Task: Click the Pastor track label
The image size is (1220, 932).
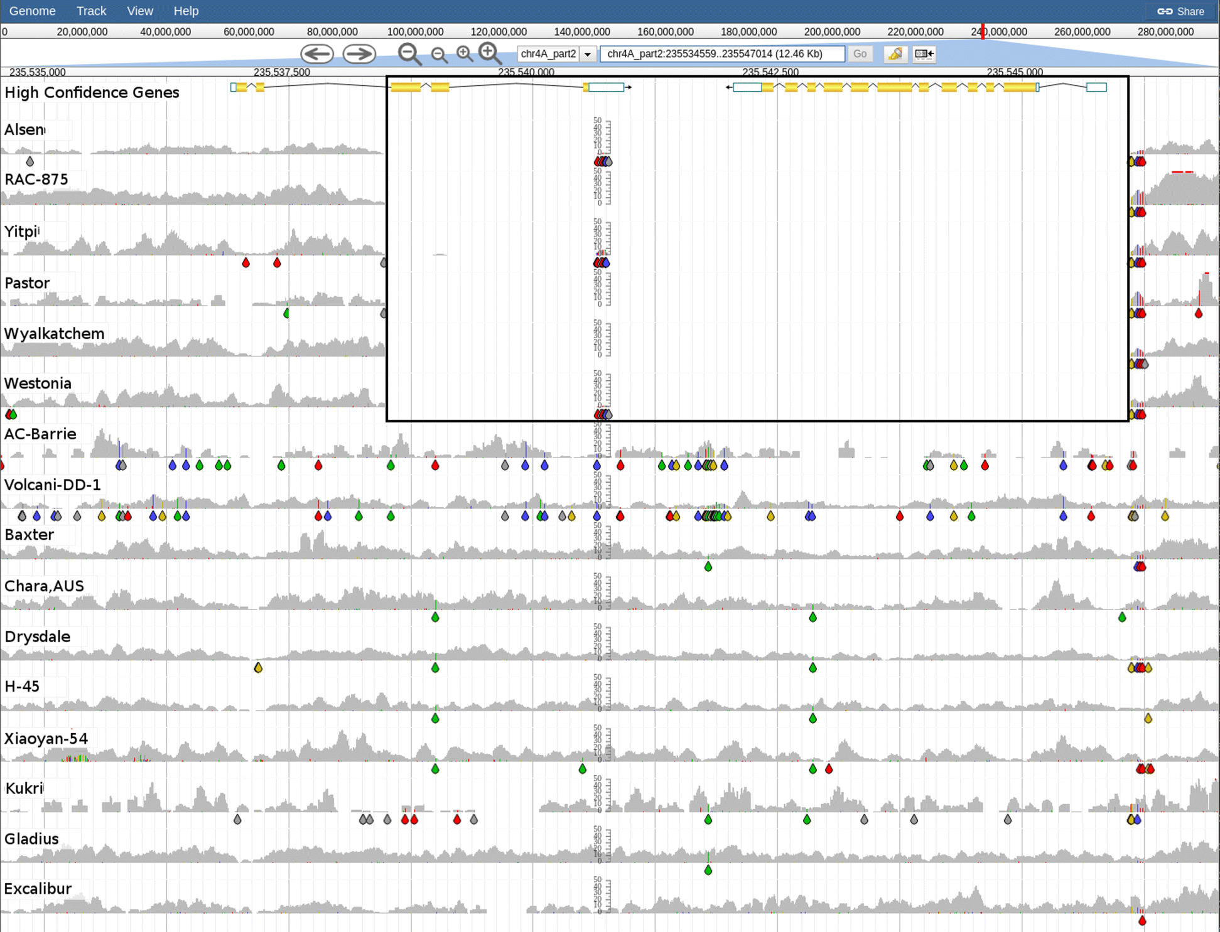Action: tap(27, 283)
